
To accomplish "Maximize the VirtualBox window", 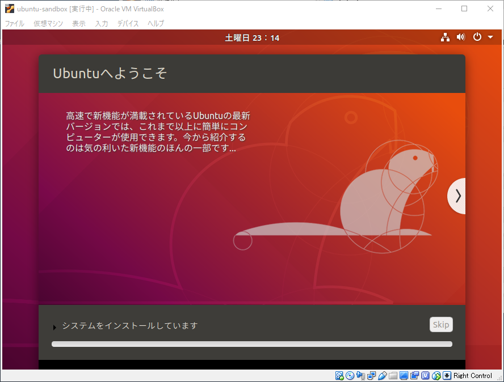I will [x=464, y=9].
